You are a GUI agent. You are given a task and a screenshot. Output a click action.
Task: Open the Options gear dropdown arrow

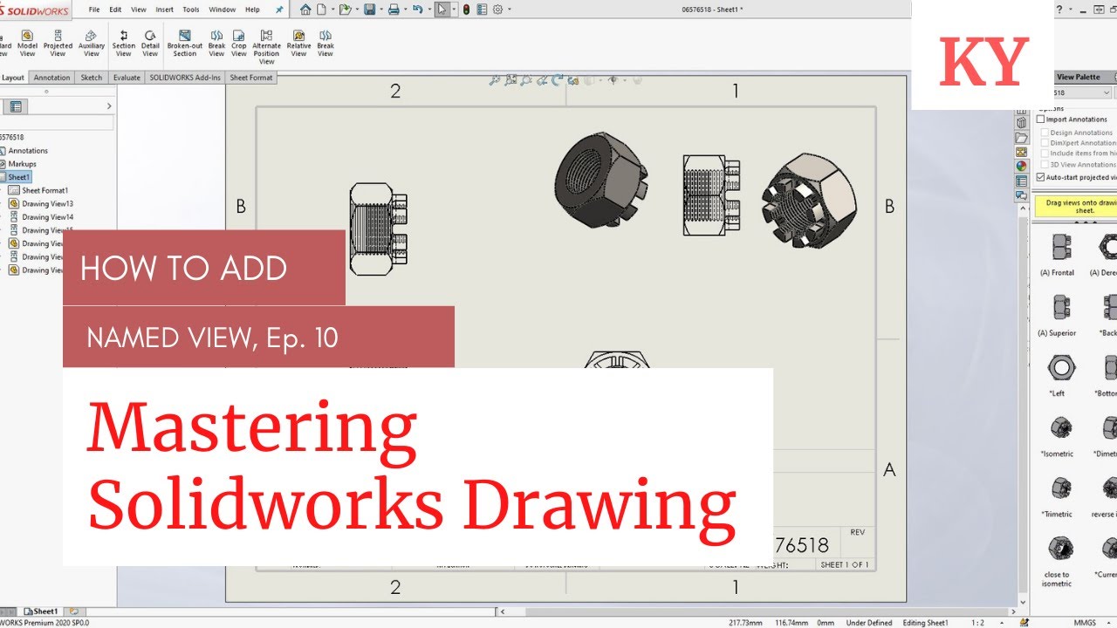pyautogui.click(x=509, y=10)
